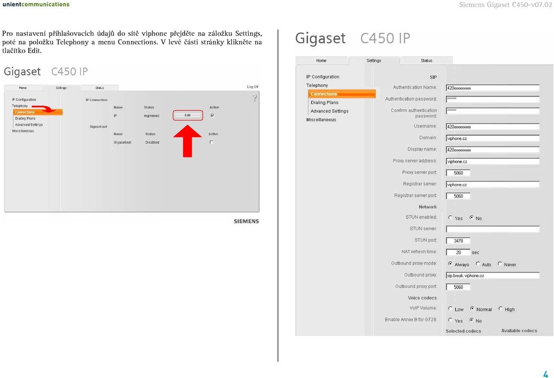Click the Registrar server field
Viewport: 554px width, 378px height.
coord(492,185)
